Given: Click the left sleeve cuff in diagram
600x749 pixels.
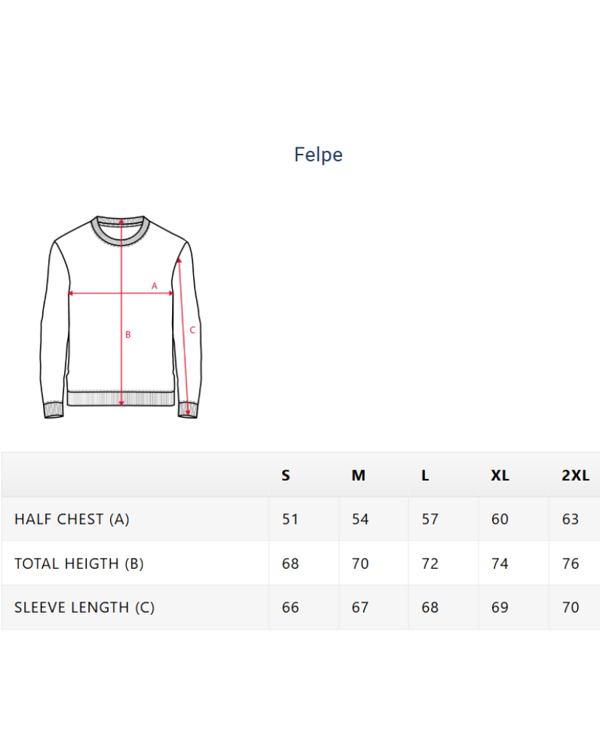Looking at the screenshot, I should point(53,411).
